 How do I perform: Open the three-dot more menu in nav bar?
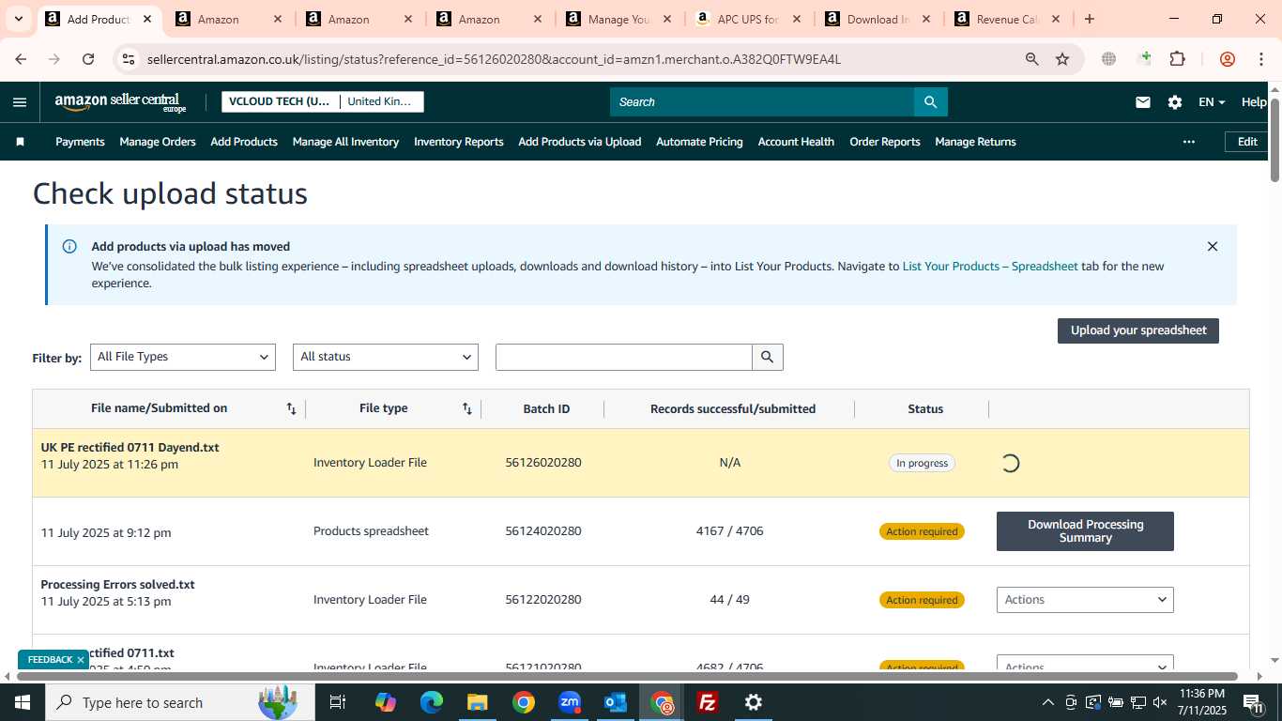coord(1189,142)
